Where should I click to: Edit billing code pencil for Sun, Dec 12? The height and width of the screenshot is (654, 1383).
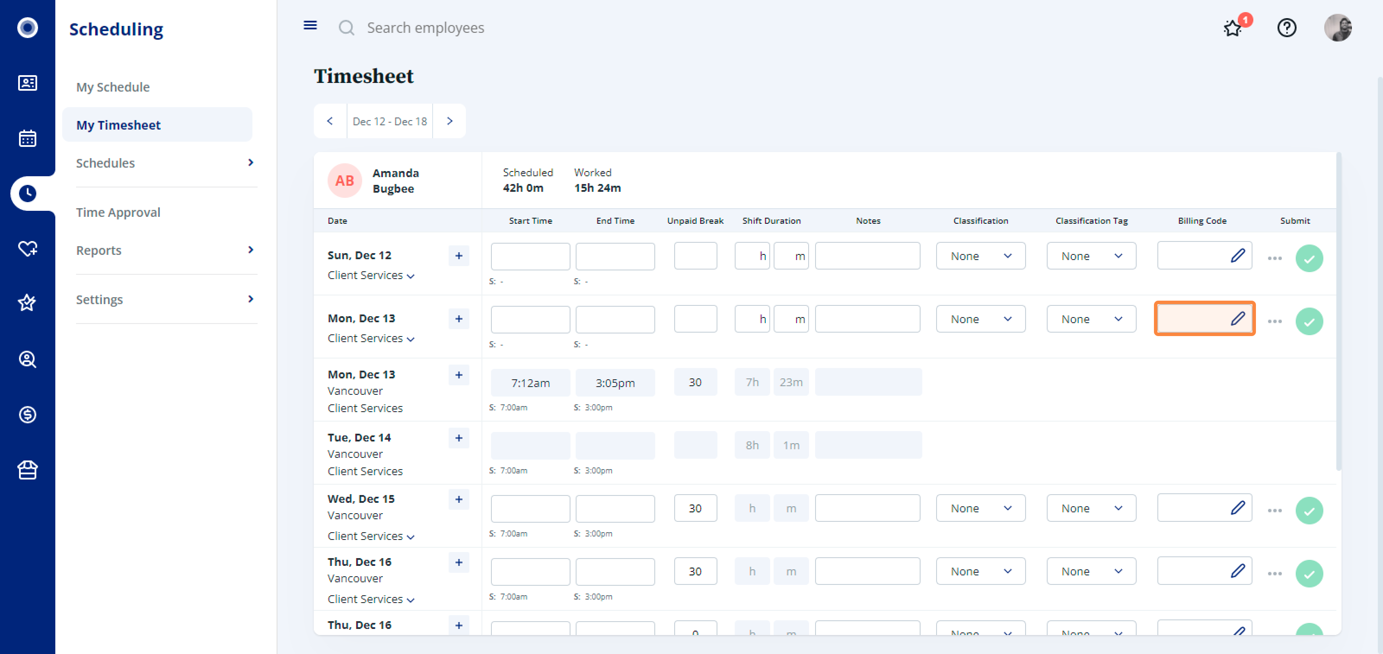coord(1237,255)
